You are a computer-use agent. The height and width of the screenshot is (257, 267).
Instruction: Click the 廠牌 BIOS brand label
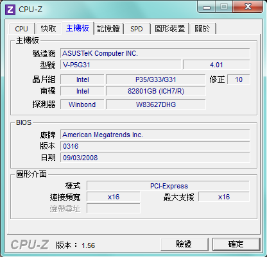click(48, 135)
